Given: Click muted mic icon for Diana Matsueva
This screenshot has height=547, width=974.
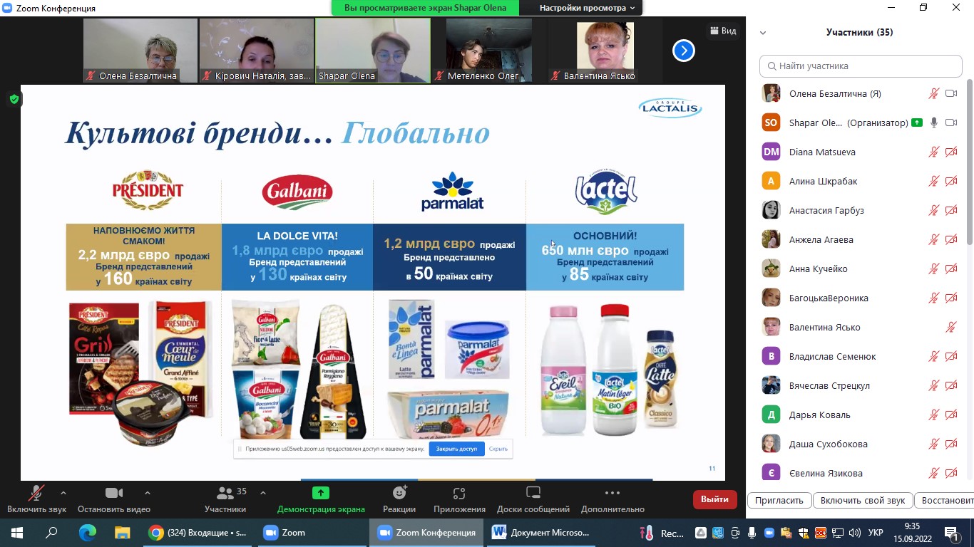Looking at the screenshot, I should click(933, 152).
